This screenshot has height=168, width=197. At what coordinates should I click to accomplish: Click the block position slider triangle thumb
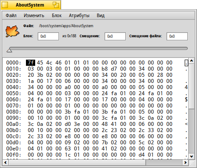pyautogui.click(x=9, y=50)
